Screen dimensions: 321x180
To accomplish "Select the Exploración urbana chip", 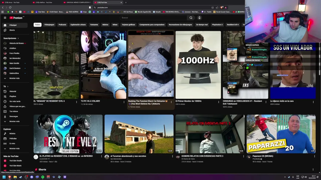I will point(78,25).
